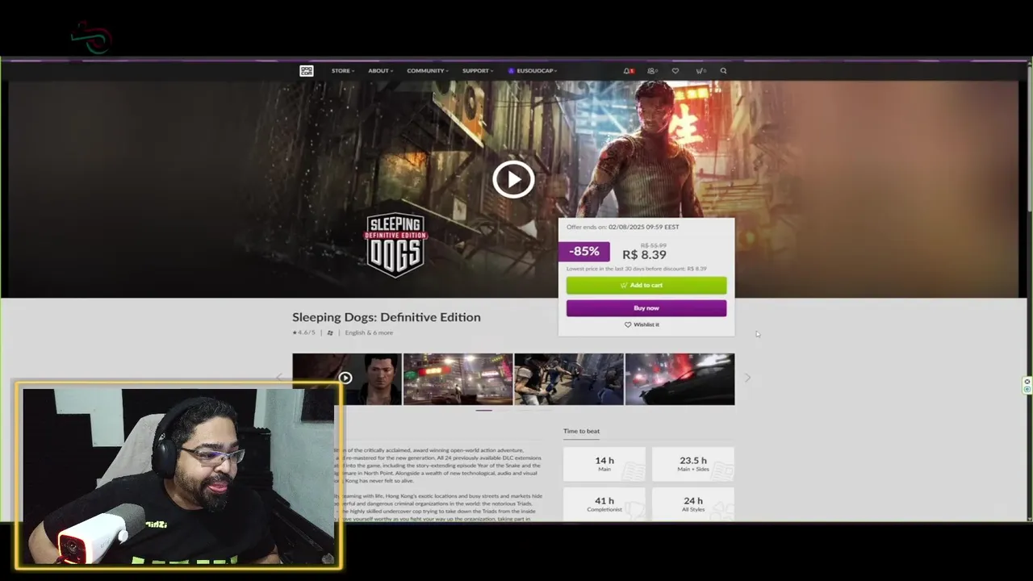Click the 24 h All Styles card
This screenshot has height=581, width=1033.
tap(693, 504)
